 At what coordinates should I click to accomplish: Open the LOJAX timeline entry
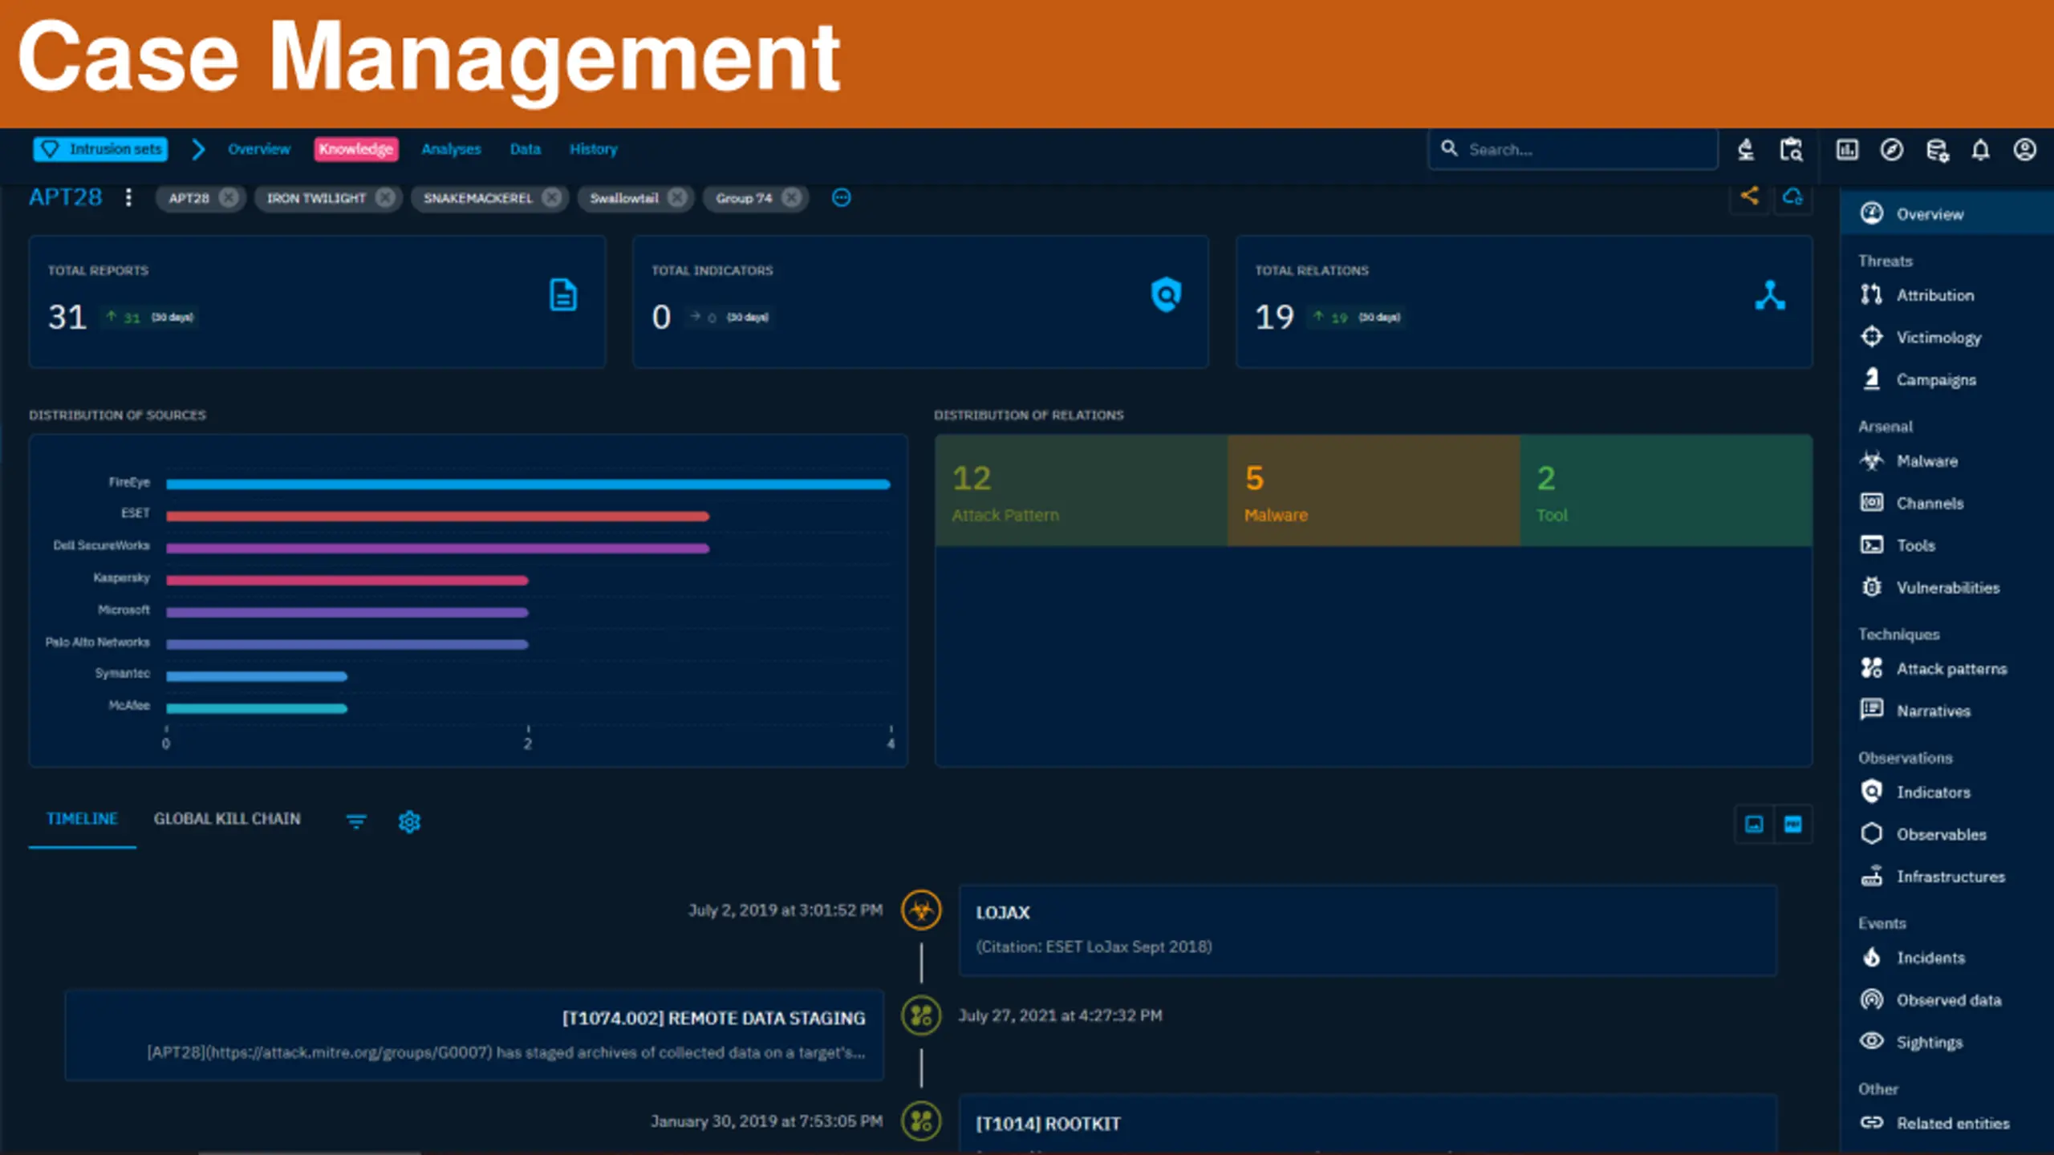1368,930
